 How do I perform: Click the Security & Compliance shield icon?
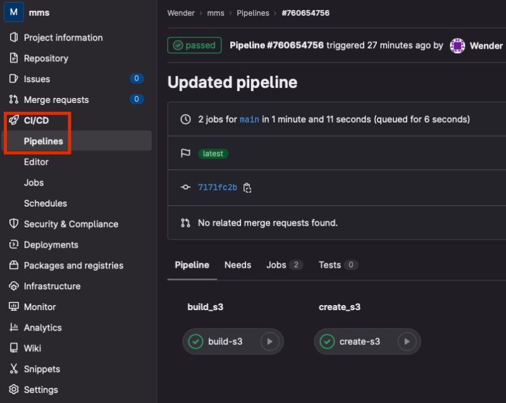click(x=14, y=224)
